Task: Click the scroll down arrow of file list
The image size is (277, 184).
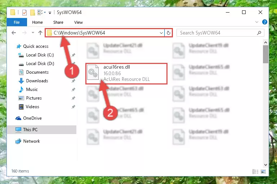Action: [x=265, y=165]
